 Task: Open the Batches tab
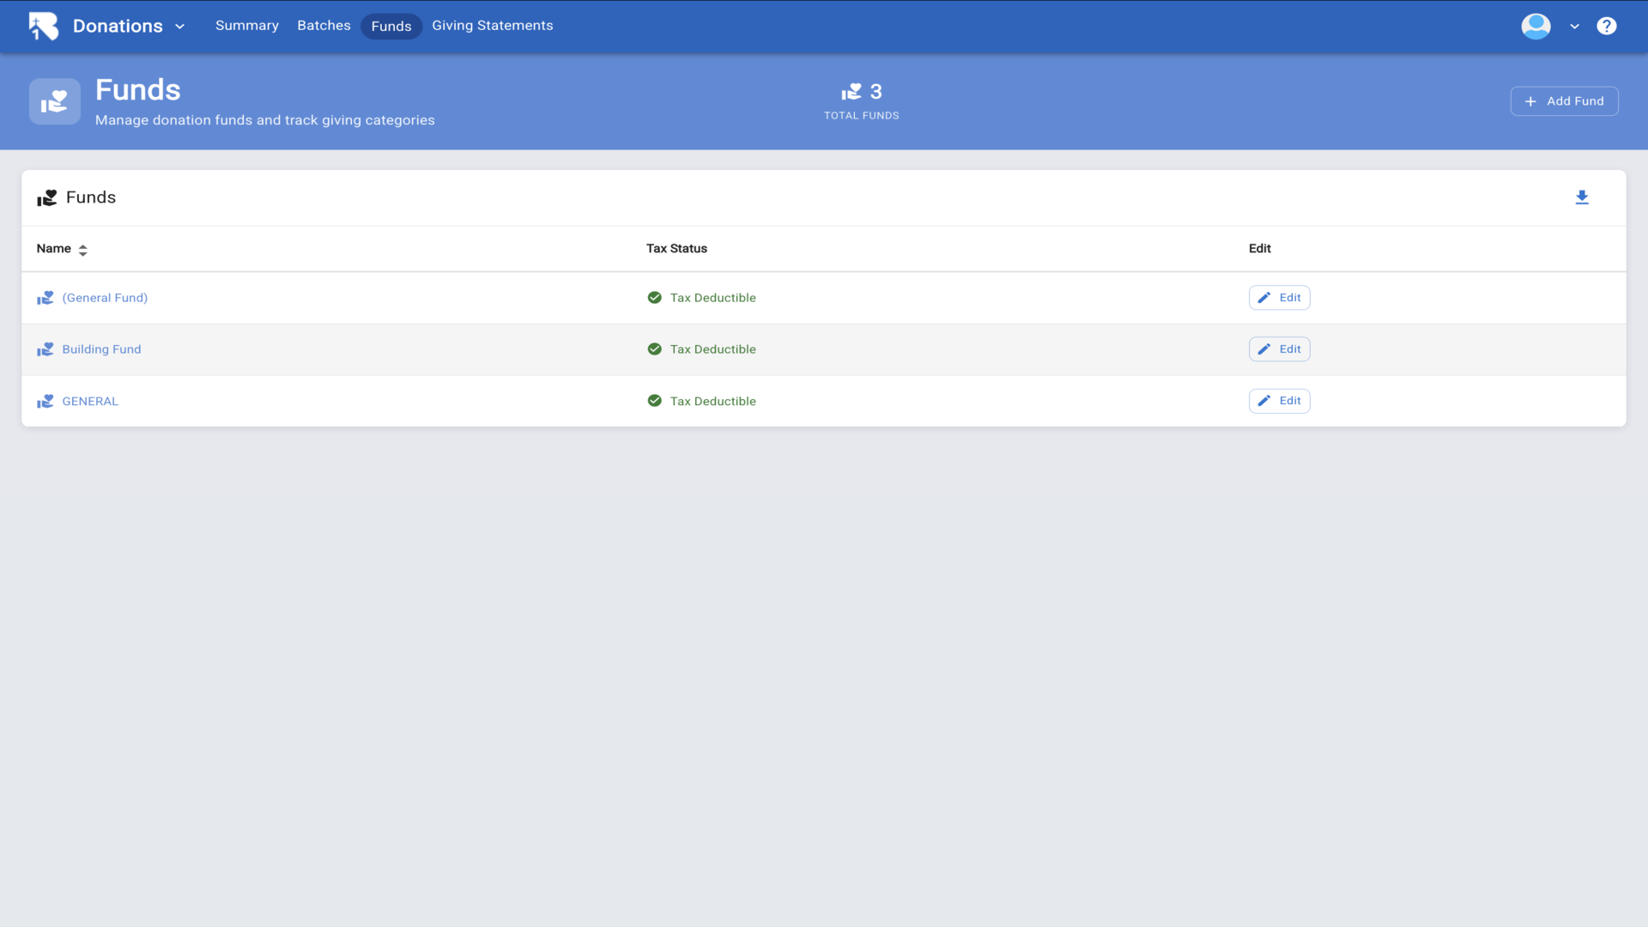(324, 26)
